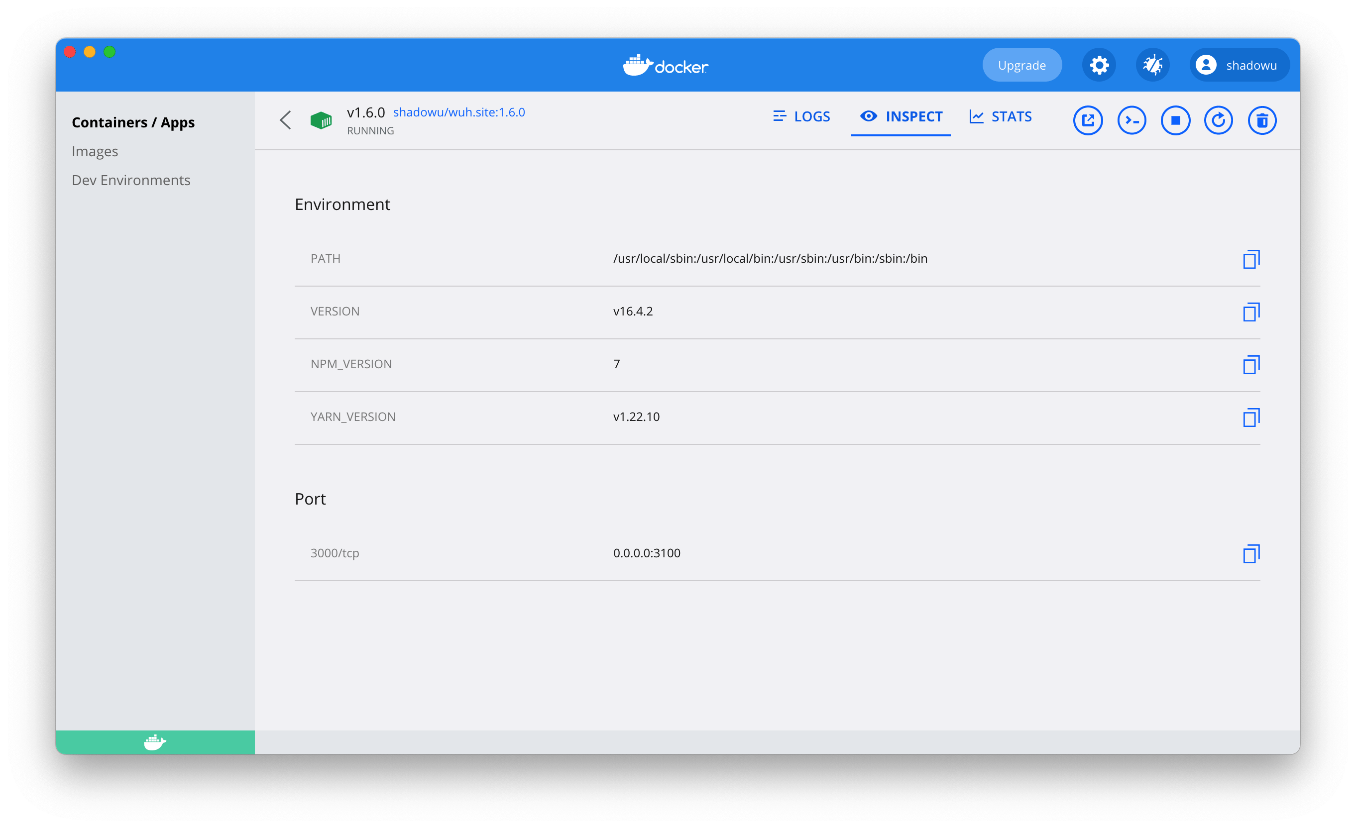Viewport: 1356px width, 828px height.
Task: Click the v16.4.2 version value
Action: tap(633, 311)
